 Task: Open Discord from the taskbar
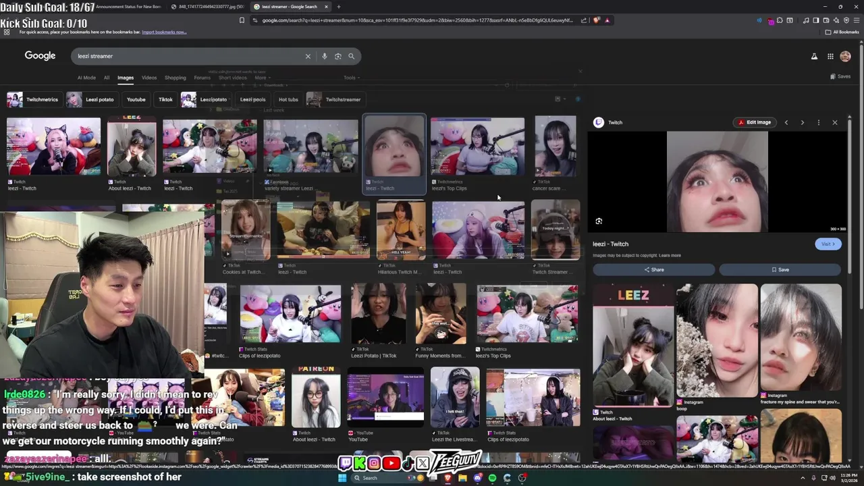pos(477,478)
